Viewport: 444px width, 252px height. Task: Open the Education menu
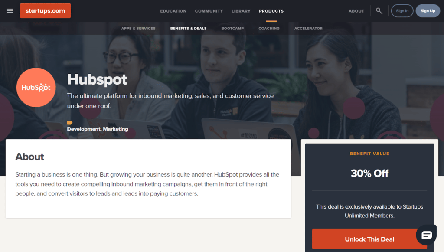point(173,11)
